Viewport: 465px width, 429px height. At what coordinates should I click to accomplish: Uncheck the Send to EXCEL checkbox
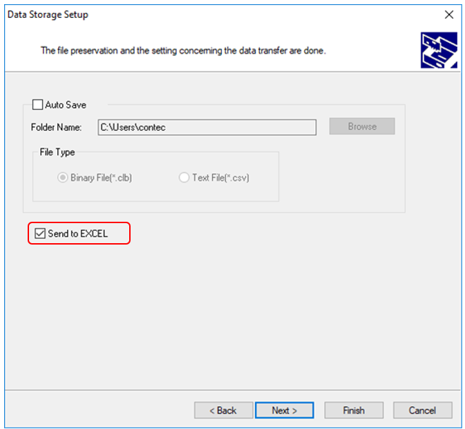40,233
